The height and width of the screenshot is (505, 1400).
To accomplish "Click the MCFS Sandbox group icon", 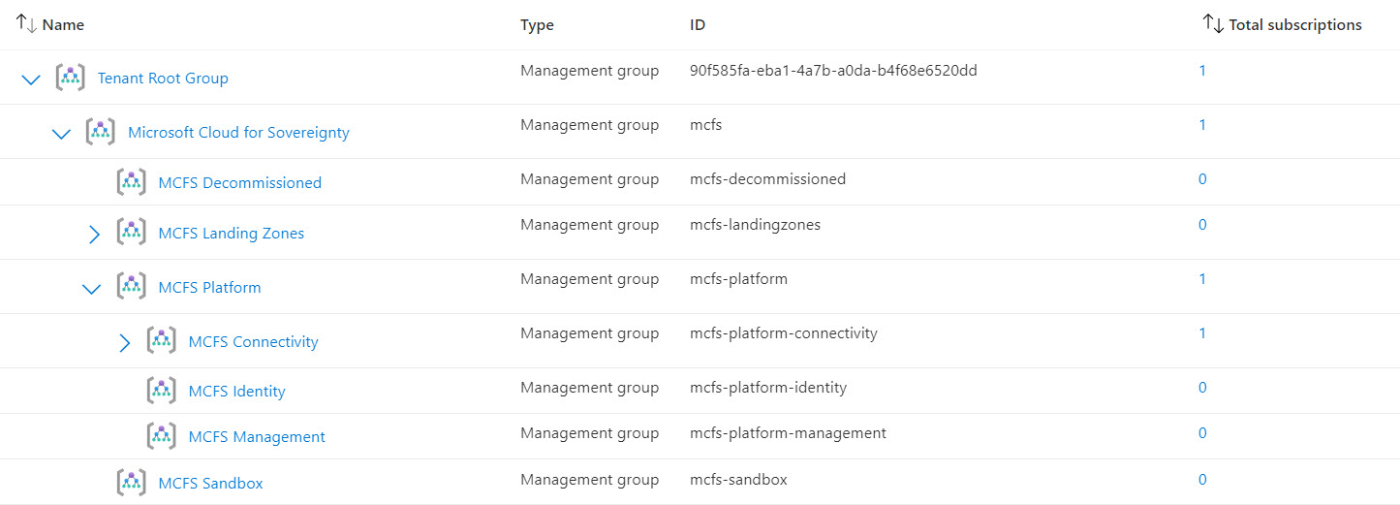I will 131,483.
